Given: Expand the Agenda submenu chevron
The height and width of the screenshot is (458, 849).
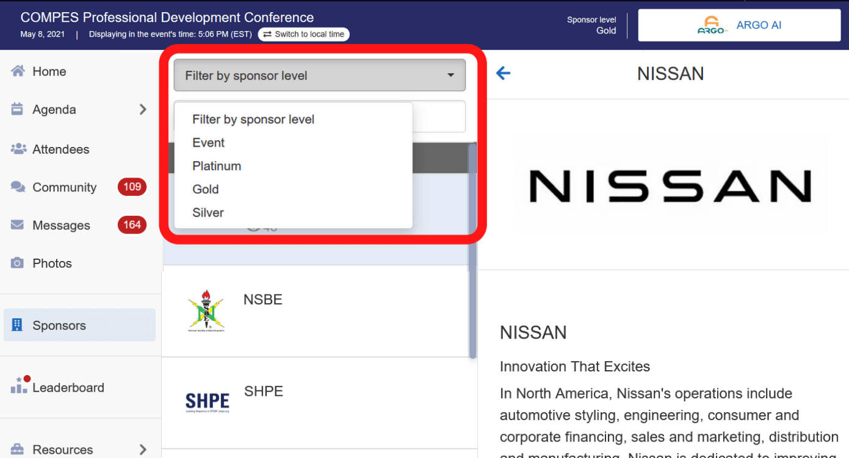Looking at the screenshot, I should [143, 110].
